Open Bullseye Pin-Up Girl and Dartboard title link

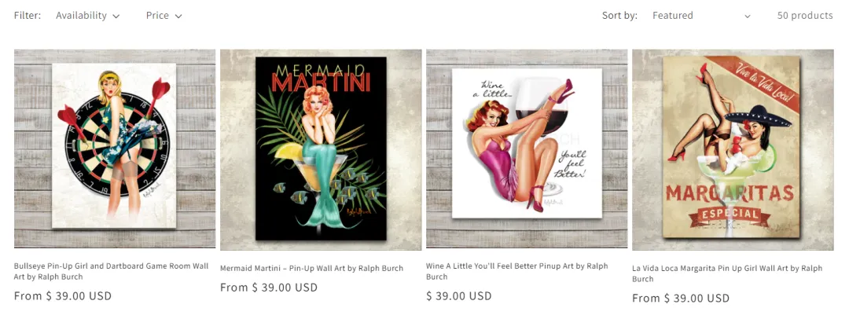pyautogui.click(x=111, y=271)
